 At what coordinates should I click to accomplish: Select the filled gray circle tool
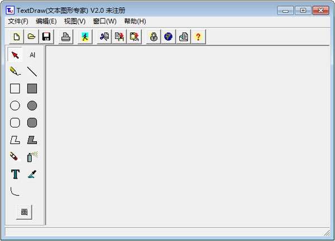pyautogui.click(x=32, y=105)
